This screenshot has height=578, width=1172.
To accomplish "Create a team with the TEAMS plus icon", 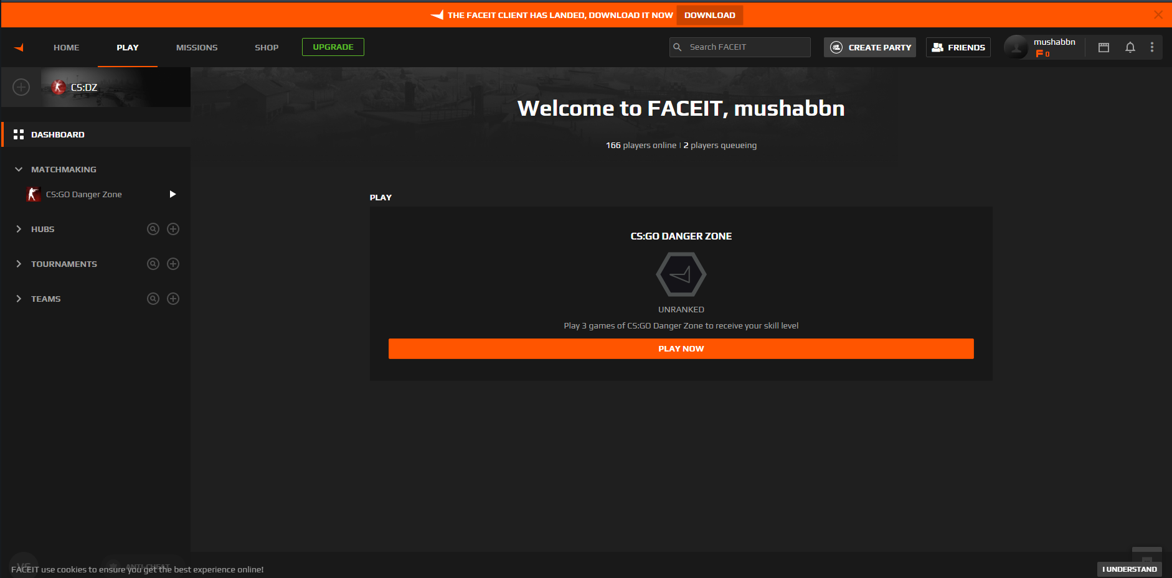I will [x=173, y=299].
